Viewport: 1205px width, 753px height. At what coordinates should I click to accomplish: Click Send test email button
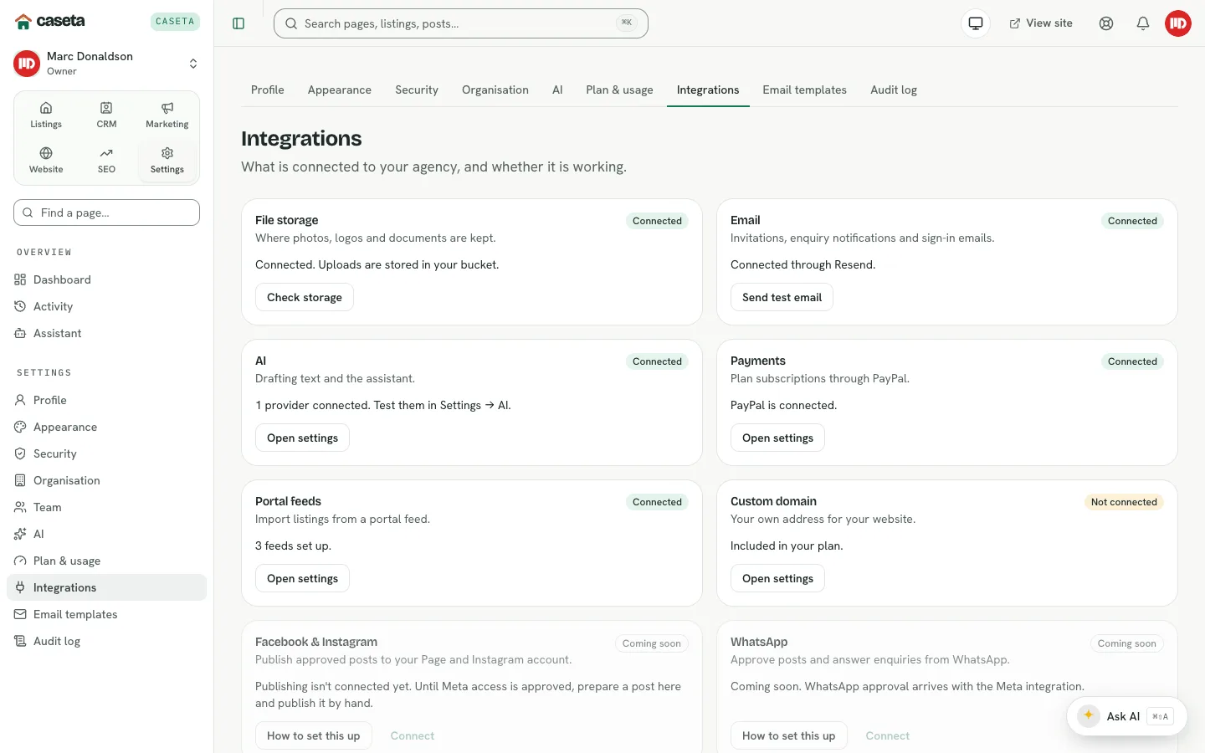click(x=782, y=297)
